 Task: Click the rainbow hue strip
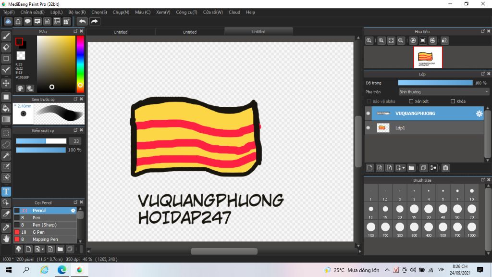[80, 64]
